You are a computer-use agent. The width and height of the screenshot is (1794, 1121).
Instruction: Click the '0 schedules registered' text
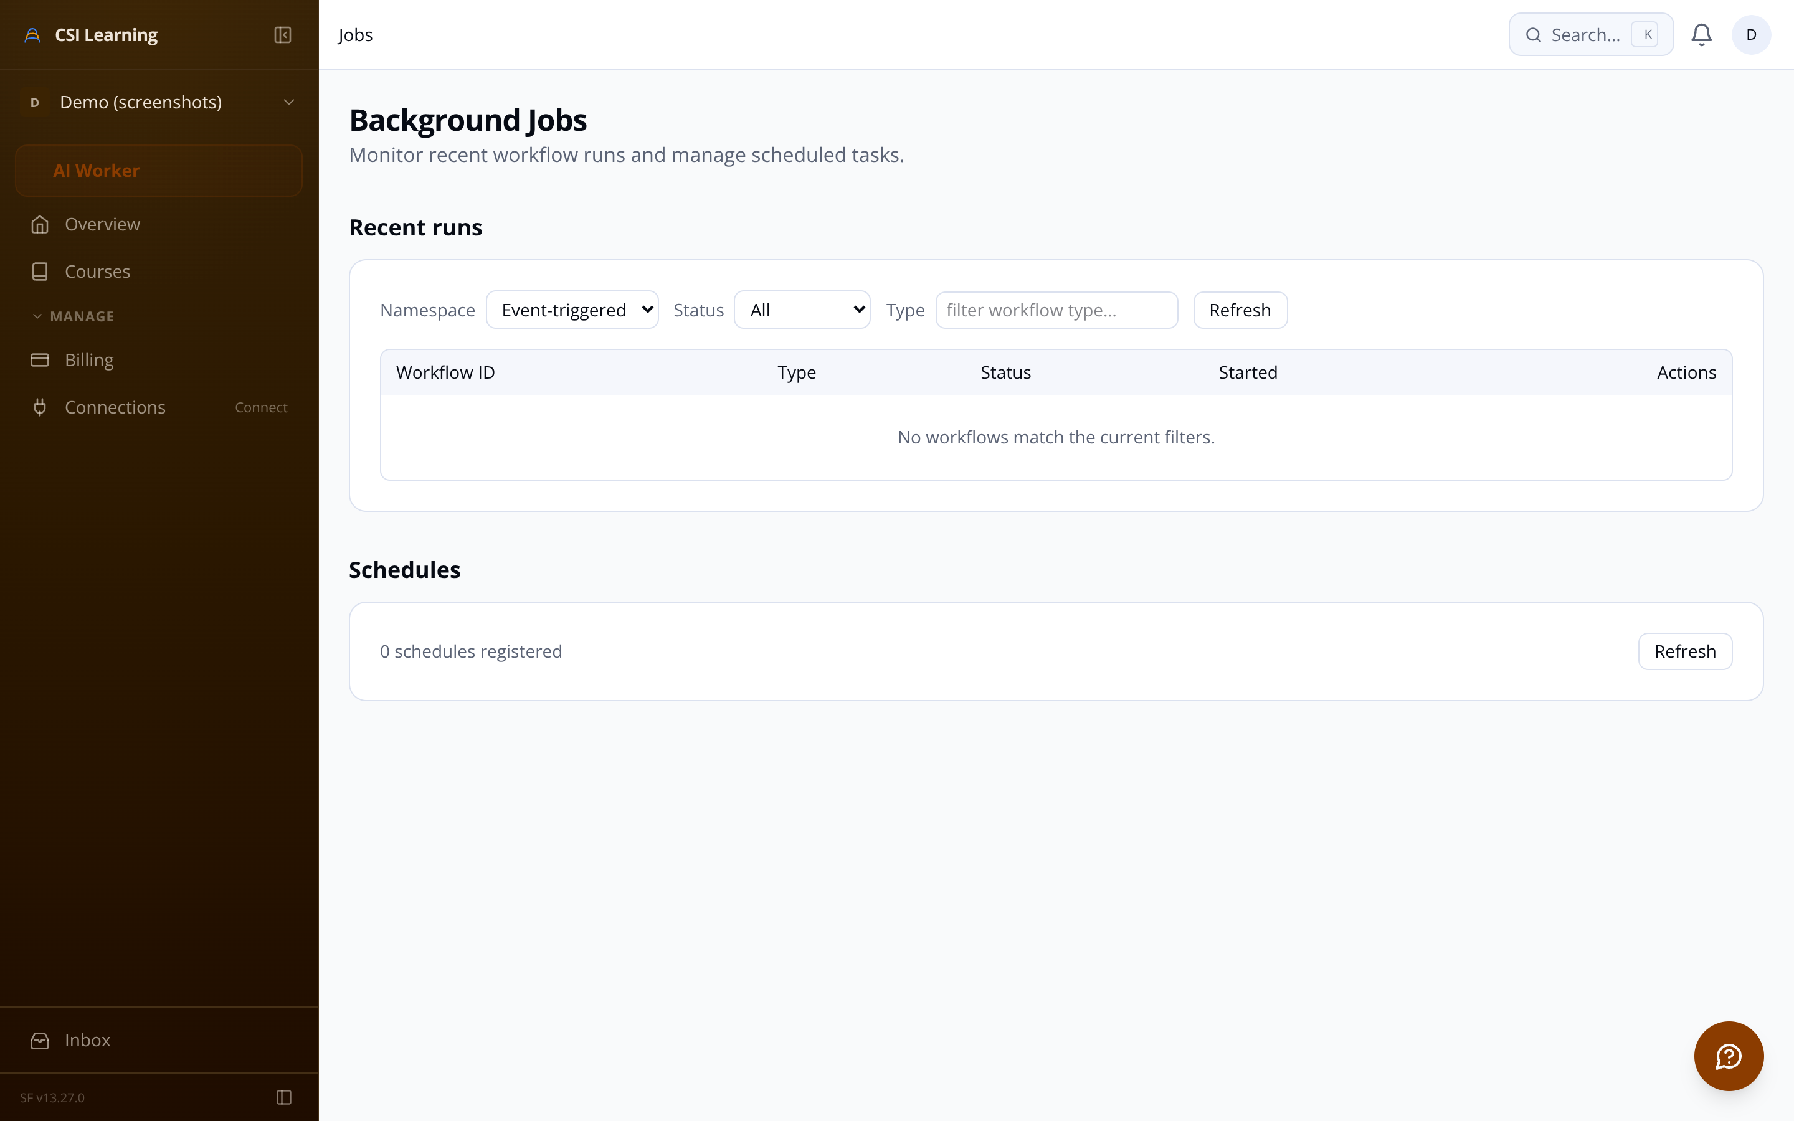[x=472, y=651]
